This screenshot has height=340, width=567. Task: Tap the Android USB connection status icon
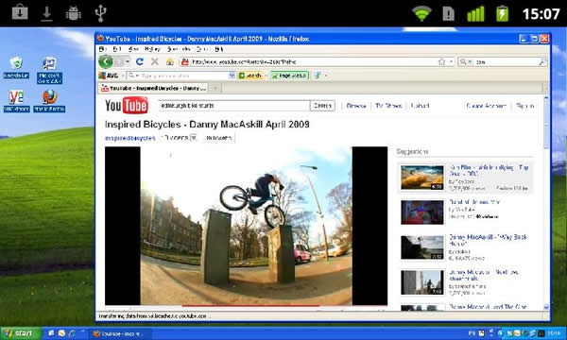tap(100, 13)
